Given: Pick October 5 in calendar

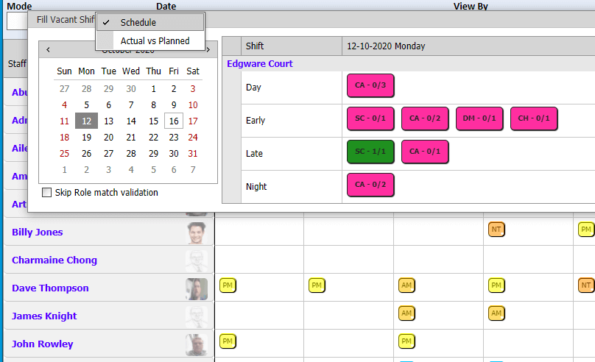Looking at the screenshot, I should (86, 105).
